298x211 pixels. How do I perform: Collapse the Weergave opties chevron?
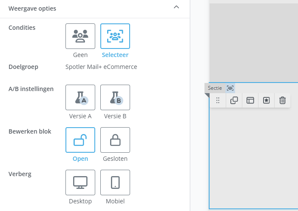pos(176,7)
